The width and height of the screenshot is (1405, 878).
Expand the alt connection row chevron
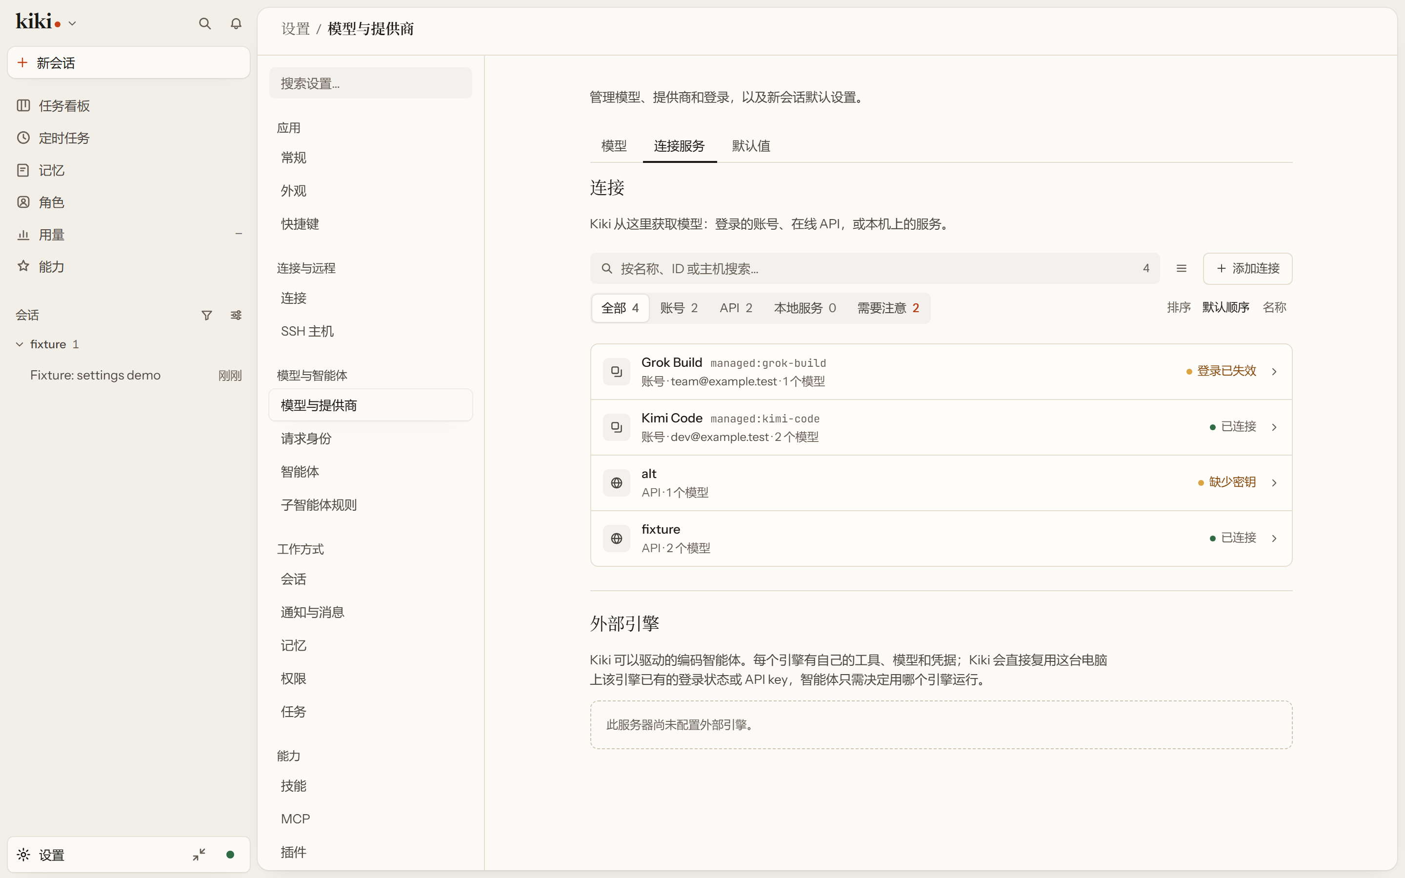(1274, 483)
